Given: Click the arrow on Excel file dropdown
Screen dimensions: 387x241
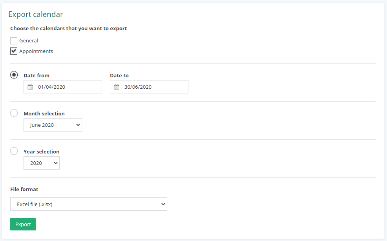Looking at the screenshot, I should 163,204.
